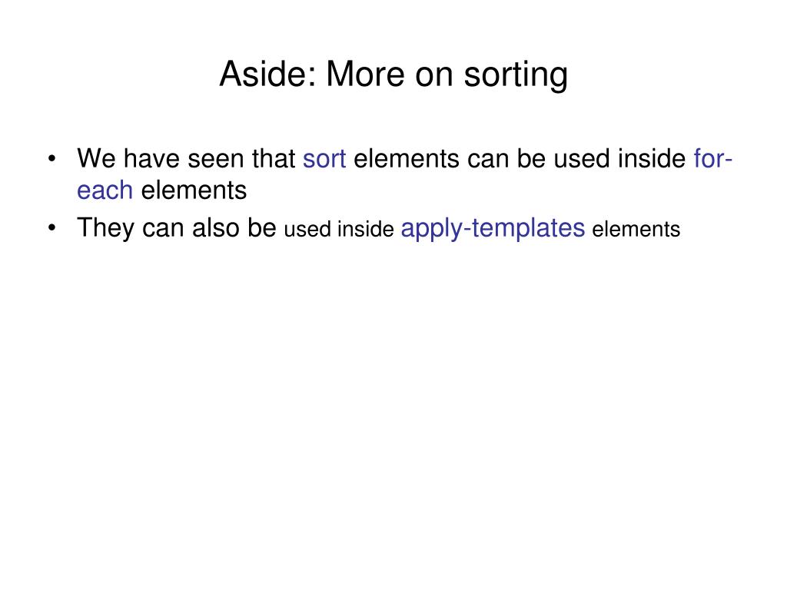Click the word 'on' in the title
Image resolution: width=787 pixels, height=590 pixels.
point(433,75)
